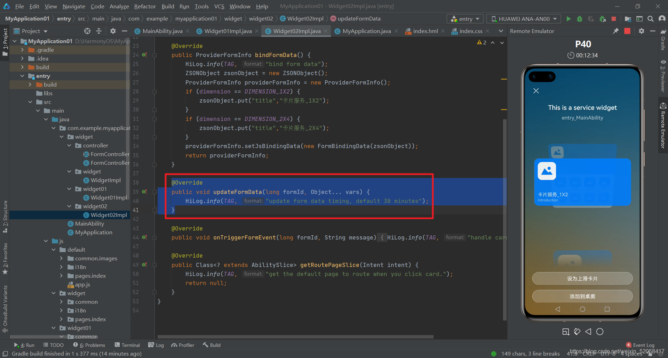Select app.js file in project tree

82,284
